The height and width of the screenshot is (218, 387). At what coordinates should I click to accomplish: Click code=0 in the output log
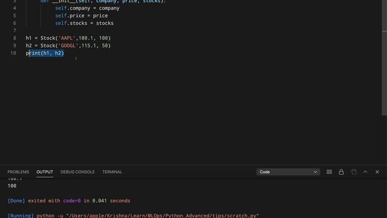pos(72,200)
